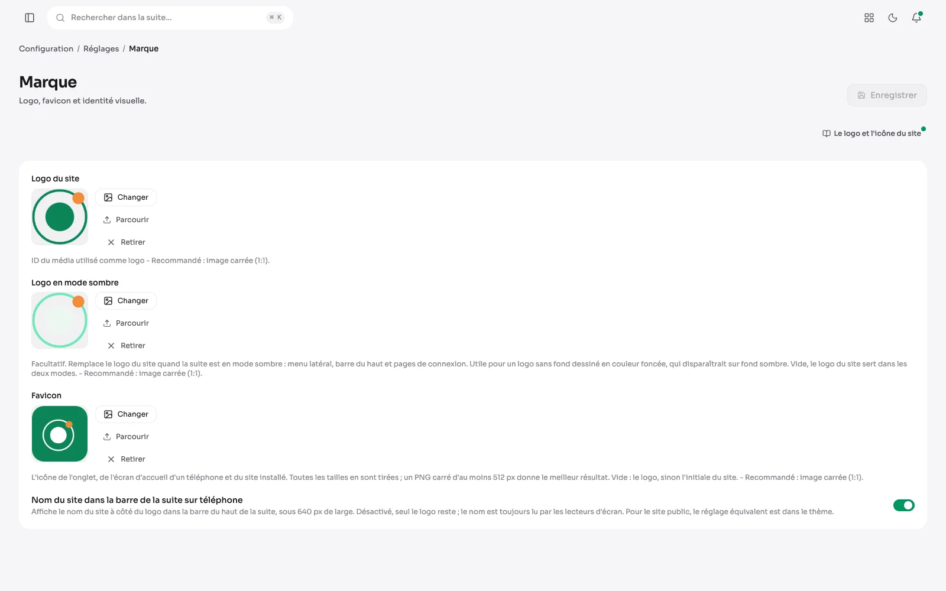The height and width of the screenshot is (591, 946).
Task: Click the Favicon green thumbnail
Action: click(x=60, y=434)
